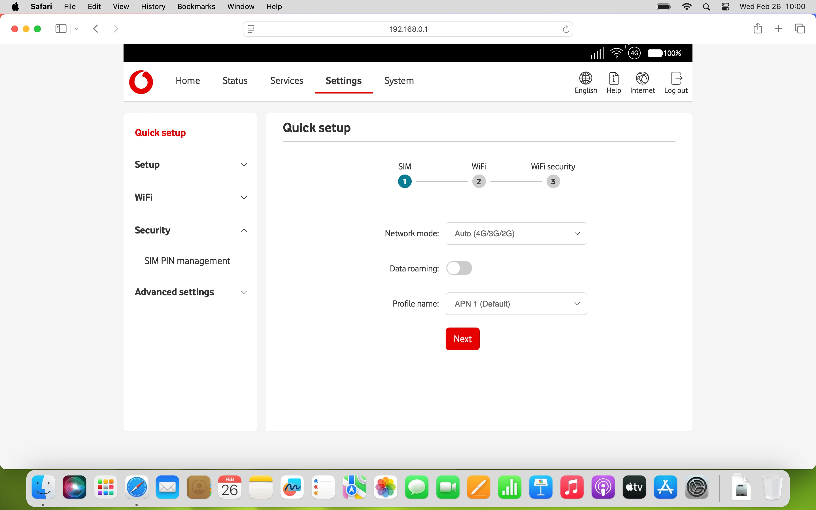This screenshot has width=816, height=510.
Task: Switch to the Status tab
Action: click(235, 81)
